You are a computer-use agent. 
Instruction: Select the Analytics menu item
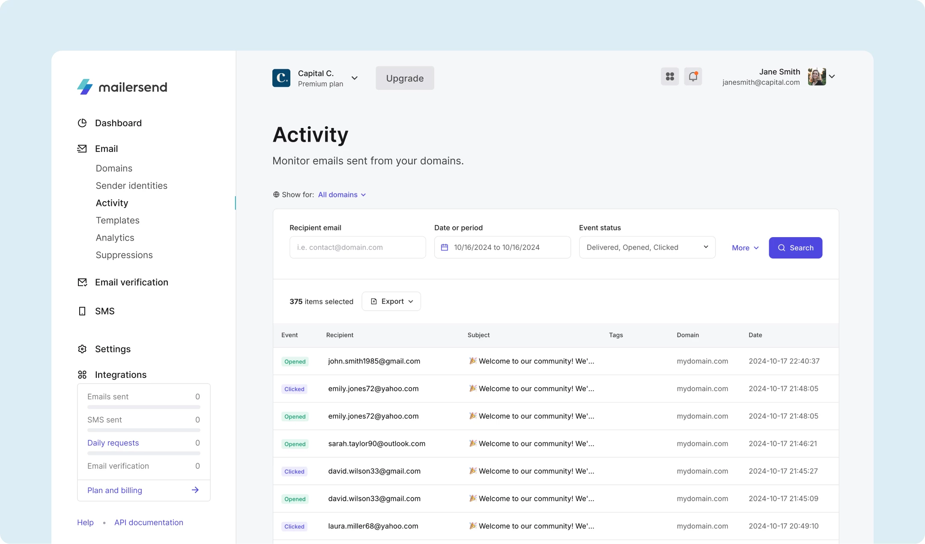pyautogui.click(x=115, y=237)
